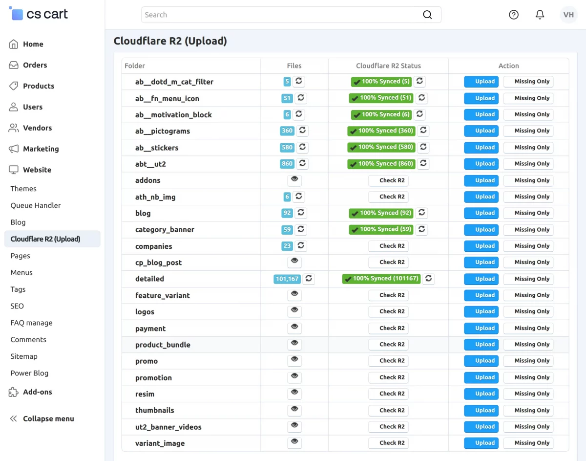
Task: Open the notifications bell
Action: [540, 15]
